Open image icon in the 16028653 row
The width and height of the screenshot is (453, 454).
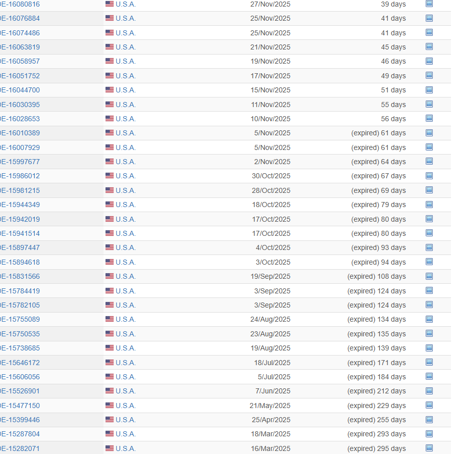(429, 118)
